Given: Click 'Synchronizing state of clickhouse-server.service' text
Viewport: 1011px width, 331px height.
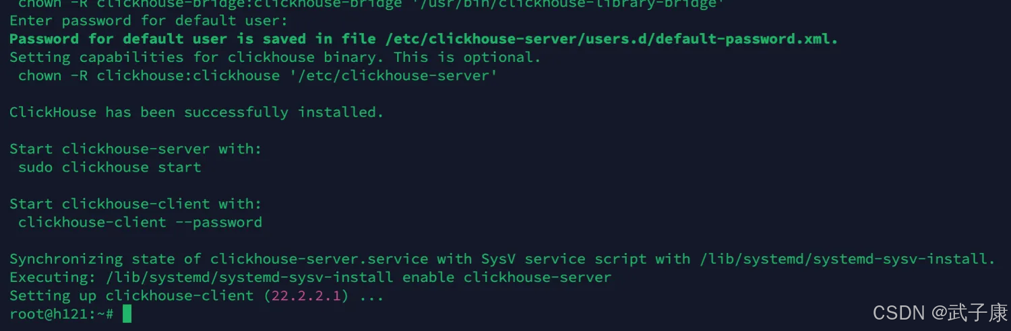Looking at the screenshot, I should coord(218,259).
